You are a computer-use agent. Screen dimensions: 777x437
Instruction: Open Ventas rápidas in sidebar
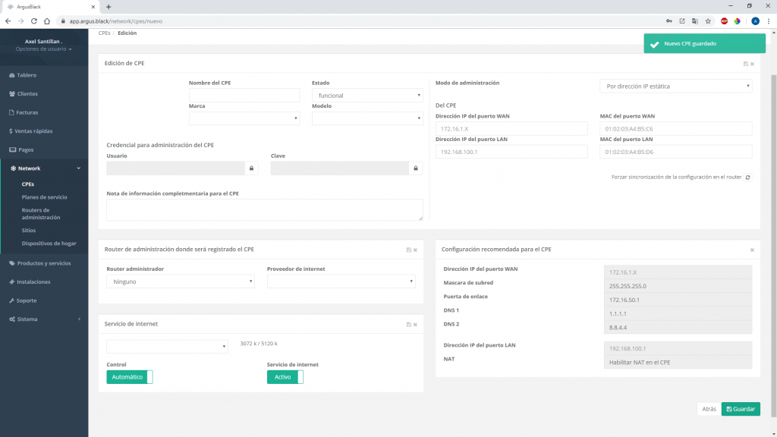click(30, 131)
